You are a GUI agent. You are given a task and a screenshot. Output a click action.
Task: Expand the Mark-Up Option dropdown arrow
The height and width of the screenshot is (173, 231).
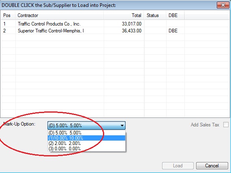coord(122,126)
